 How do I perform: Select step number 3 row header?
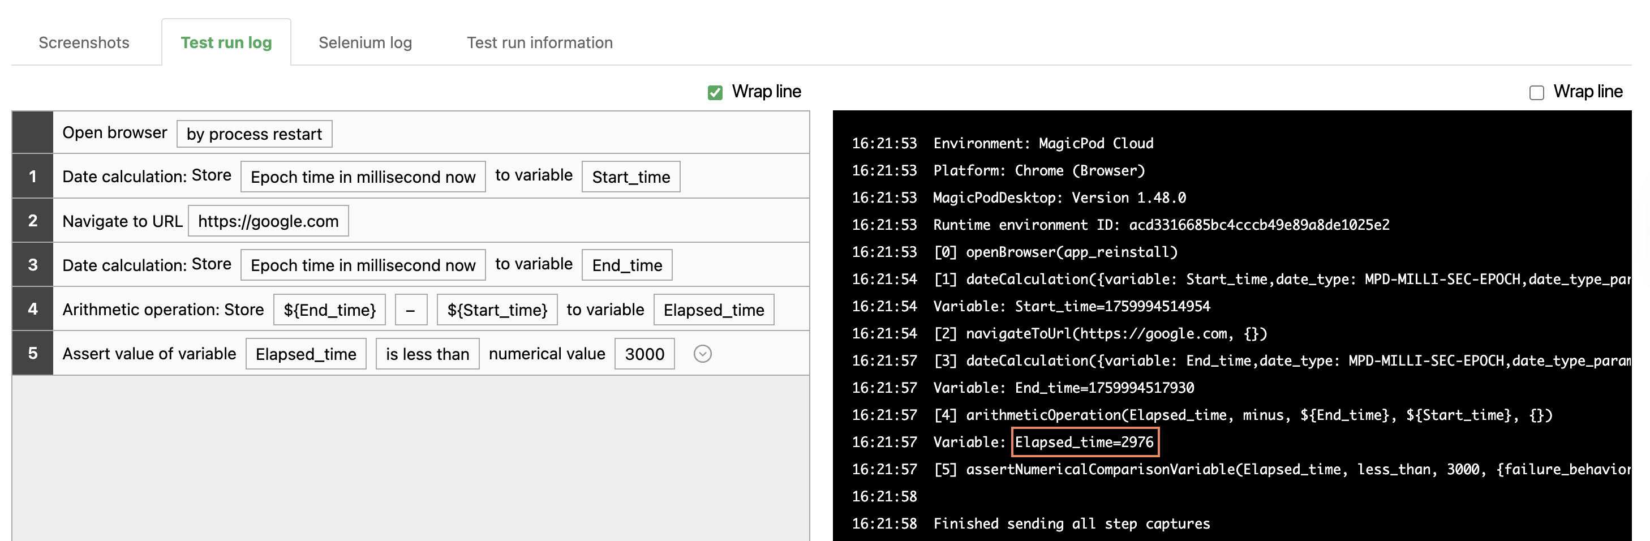(33, 264)
